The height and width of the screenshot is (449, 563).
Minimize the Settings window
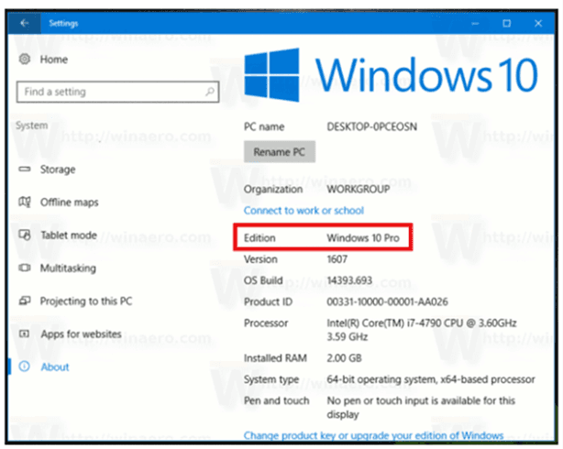tap(475, 23)
